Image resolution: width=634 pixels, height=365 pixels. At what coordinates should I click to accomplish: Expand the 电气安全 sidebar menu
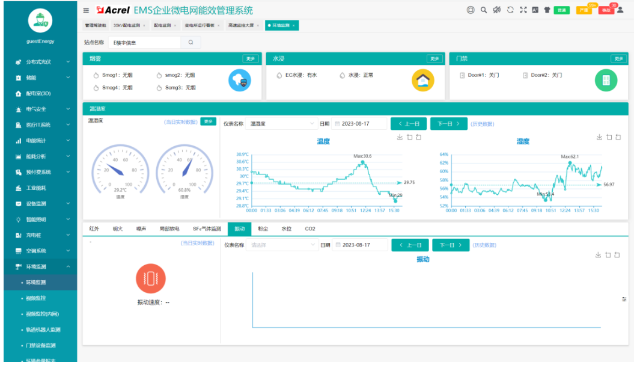coord(40,109)
